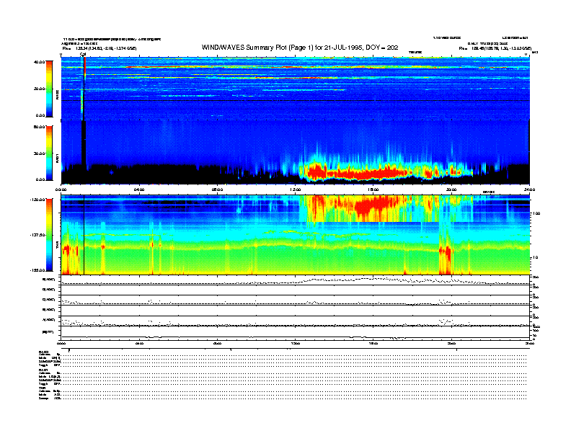This screenshot has width=571, height=441.
Task: Click the black horizontal line across the RAD2 spectrogram
Action: point(296,100)
